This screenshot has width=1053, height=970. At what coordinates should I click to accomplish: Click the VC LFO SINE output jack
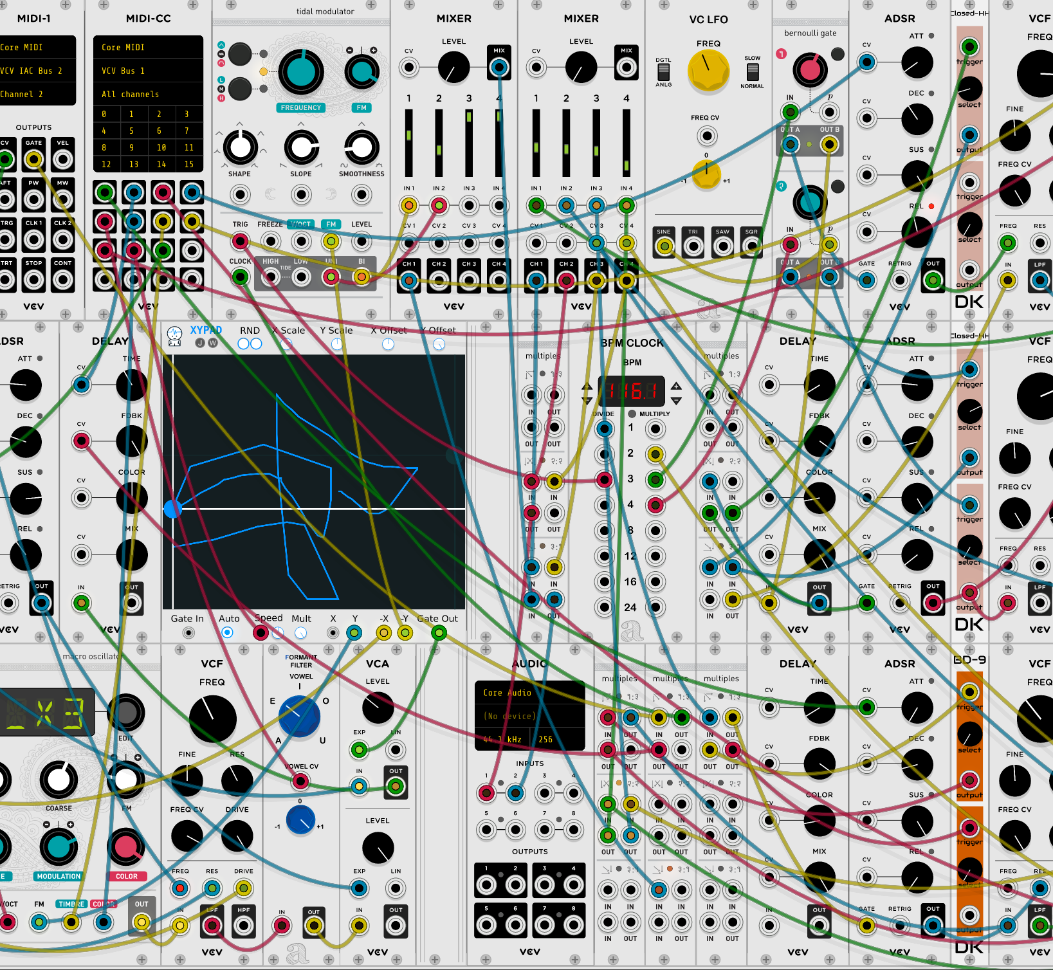[664, 246]
